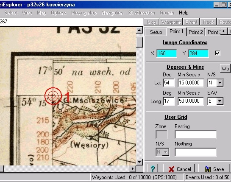Click the map scroll down arrow
This screenshot has height=182, width=231.
[x=139, y=162]
